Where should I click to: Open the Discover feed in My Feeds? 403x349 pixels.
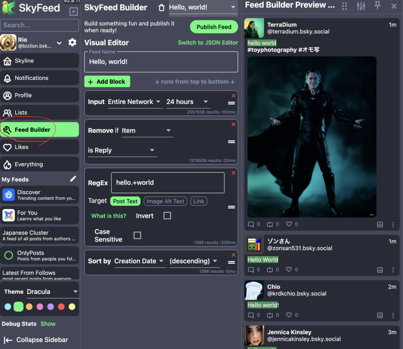coord(40,195)
